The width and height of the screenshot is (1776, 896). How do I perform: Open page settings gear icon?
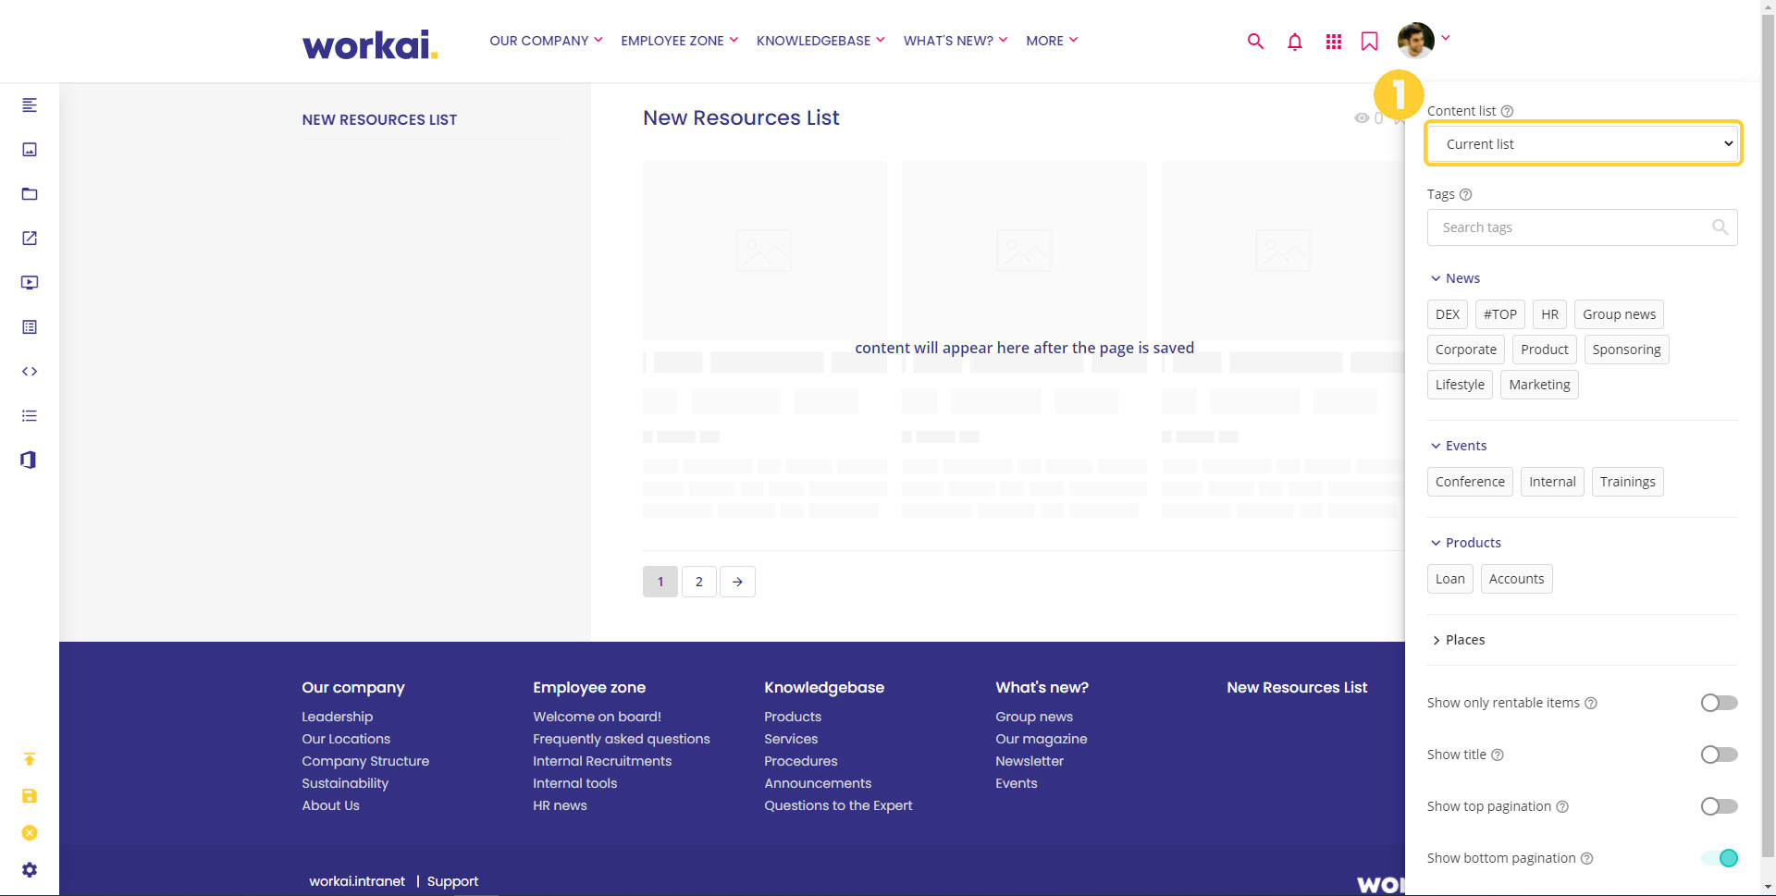30,870
